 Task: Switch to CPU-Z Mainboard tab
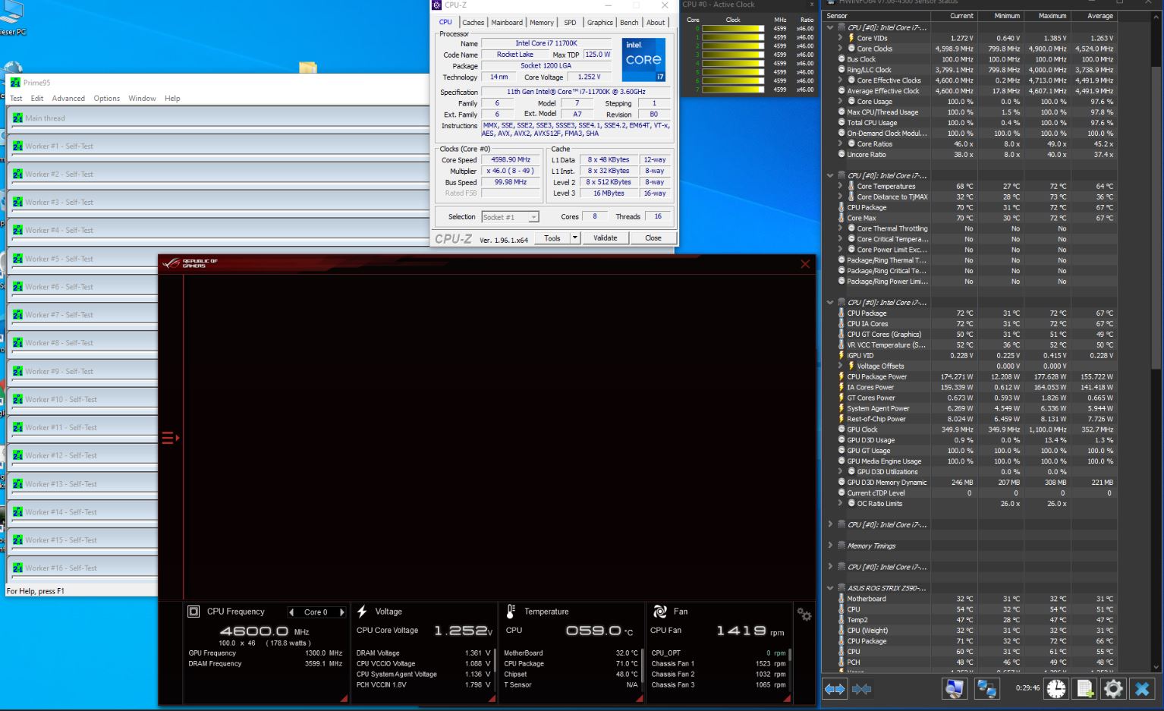(x=507, y=23)
